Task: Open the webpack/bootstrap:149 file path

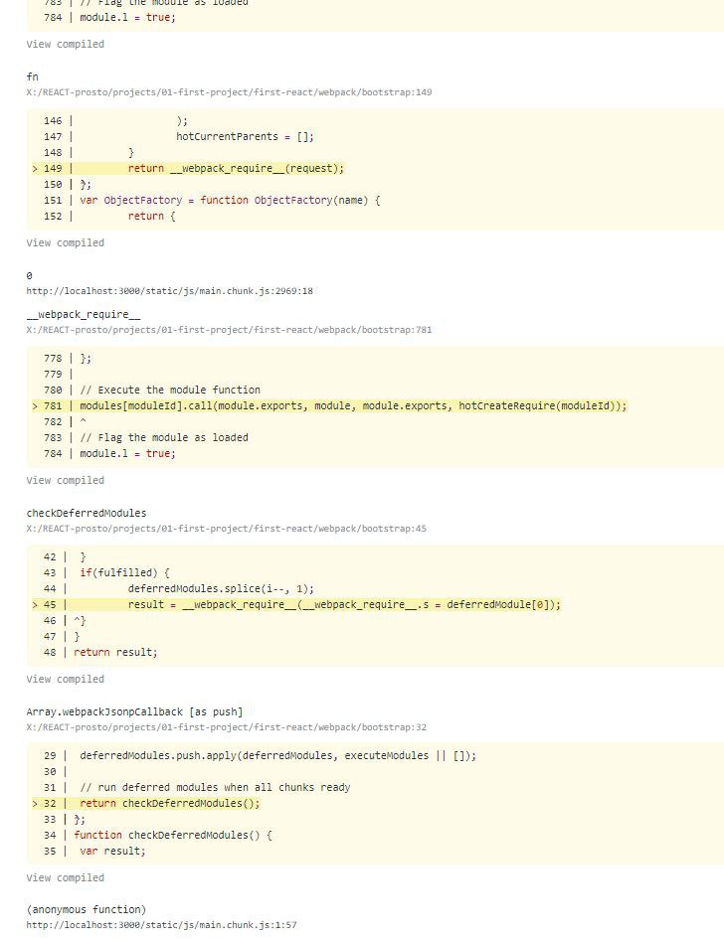Action: (229, 92)
